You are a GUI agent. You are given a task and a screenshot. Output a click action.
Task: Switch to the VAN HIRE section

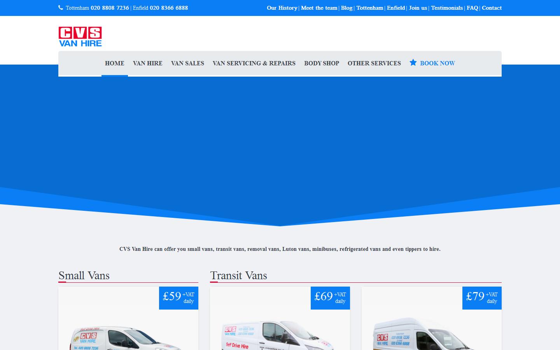[147, 63]
